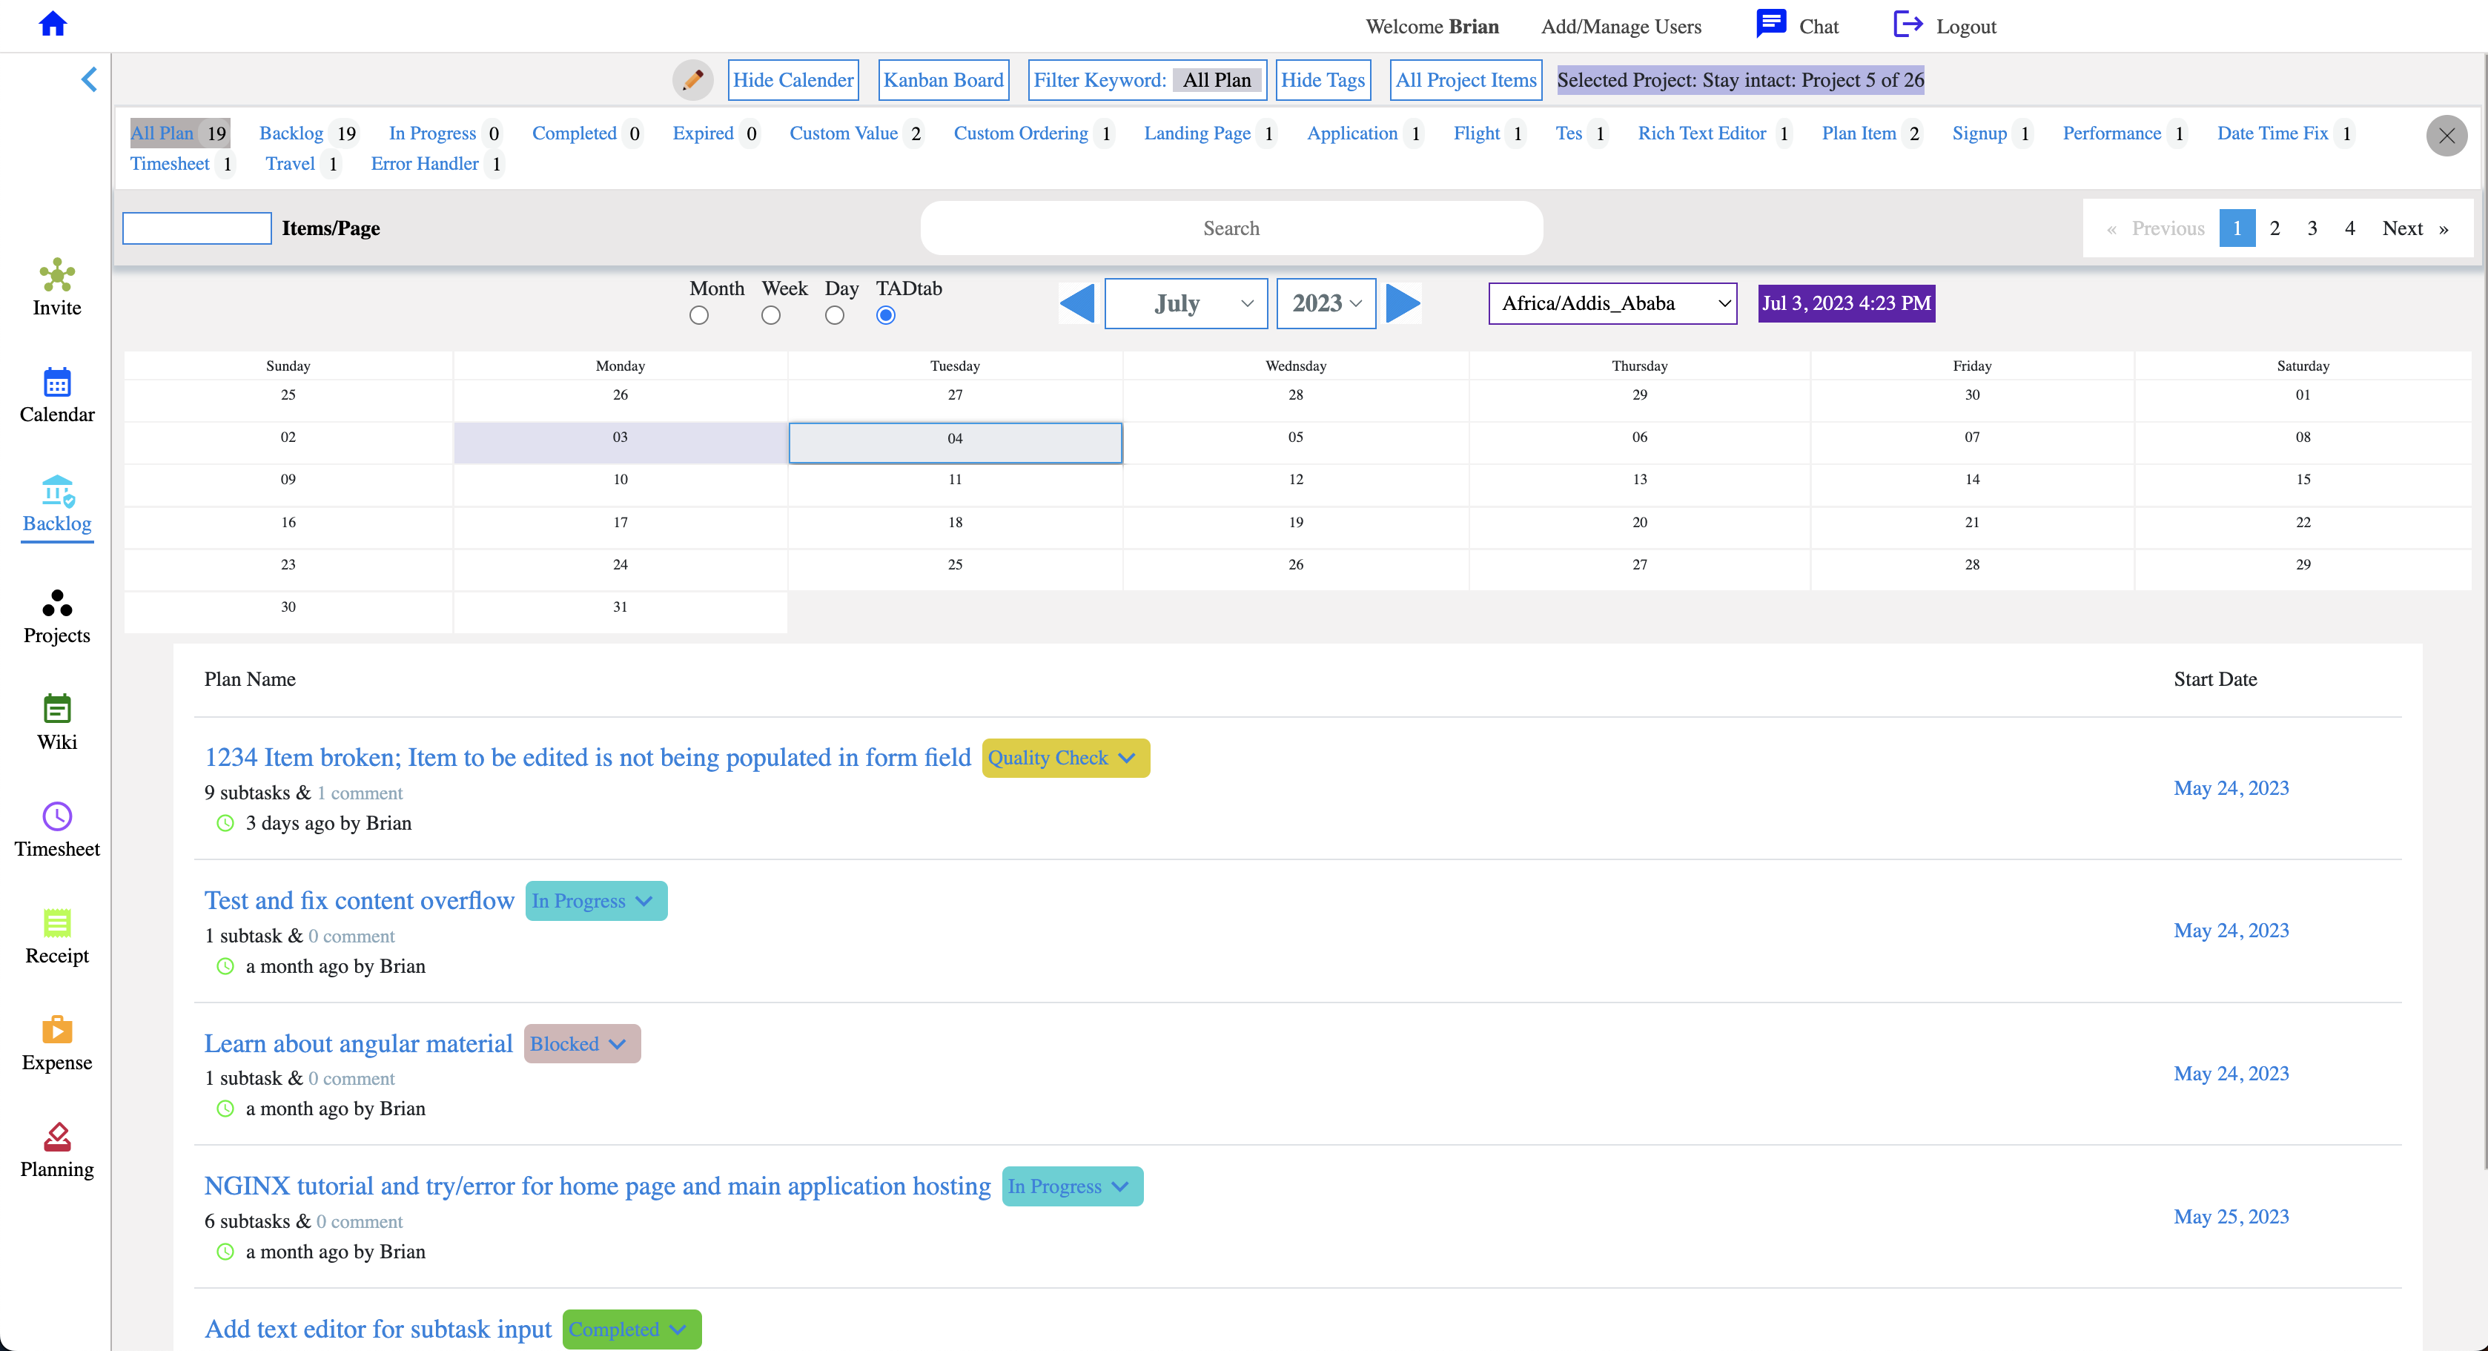The image size is (2488, 1351).
Task: Select the Travel tag
Action: click(x=302, y=164)
